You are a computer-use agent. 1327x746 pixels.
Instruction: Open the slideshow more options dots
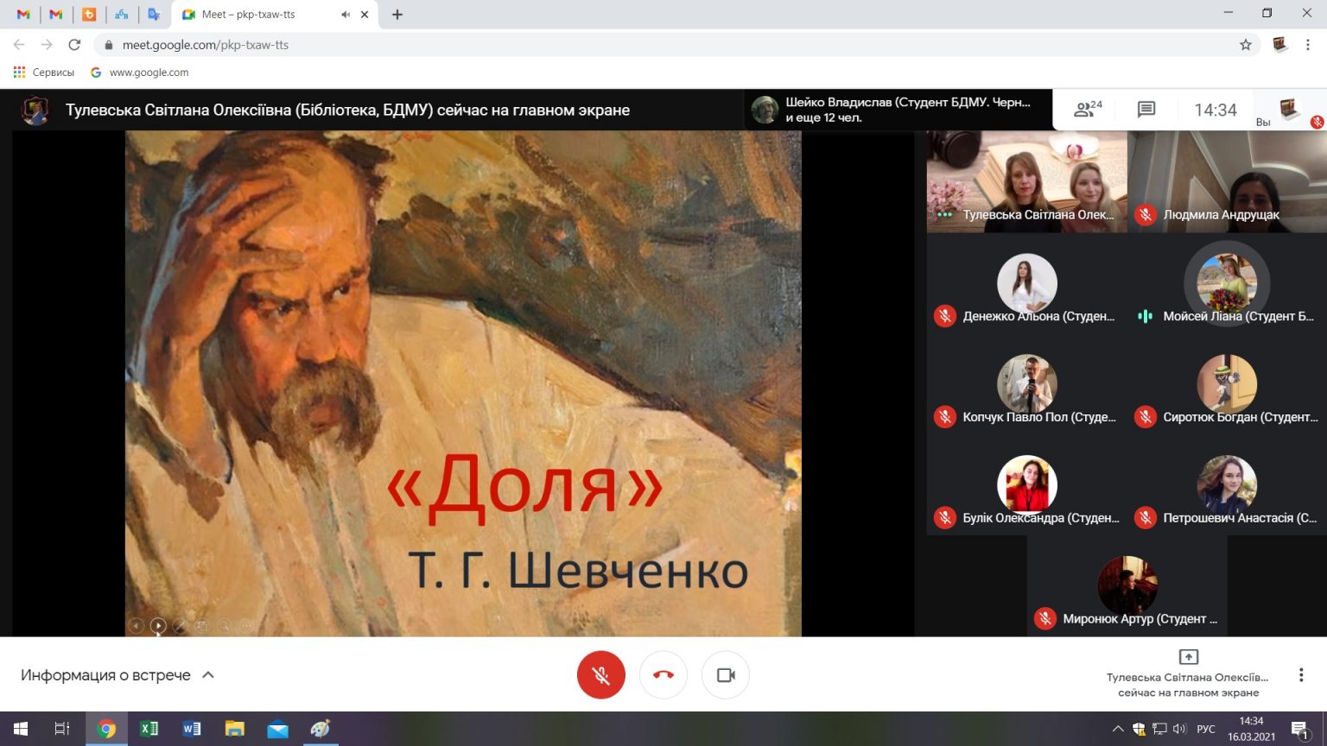click(x=246, y=625)
